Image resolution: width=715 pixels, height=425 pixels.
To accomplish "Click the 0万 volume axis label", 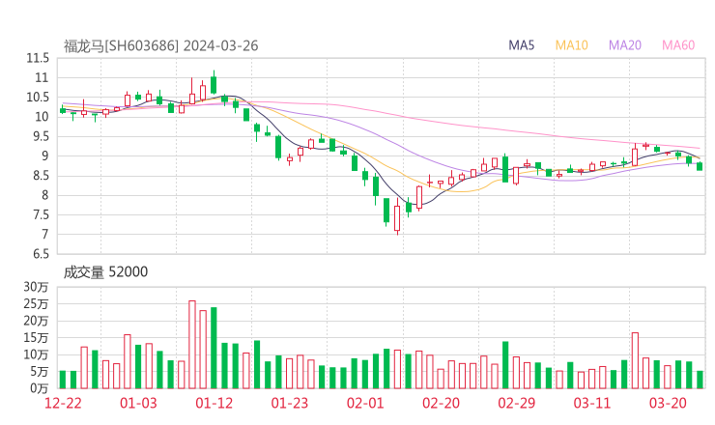I will pyautogui.click(x=39, y=388).
